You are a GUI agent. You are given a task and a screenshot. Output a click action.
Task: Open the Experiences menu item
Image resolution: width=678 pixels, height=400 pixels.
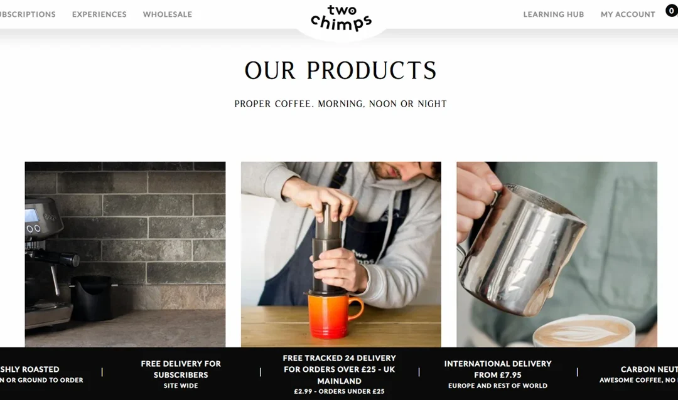pos(99,14)
